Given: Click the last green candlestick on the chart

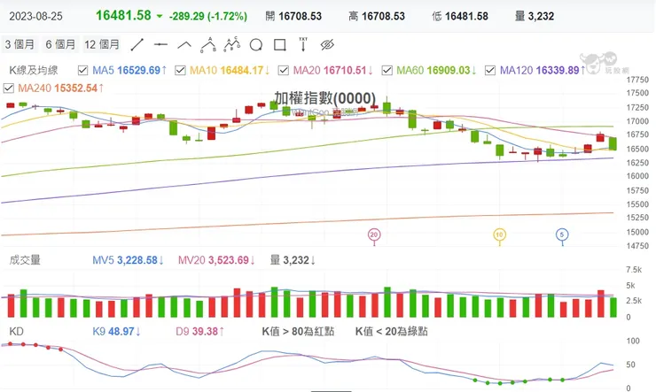Looking at the screenshot, I should tap(613, 143).
